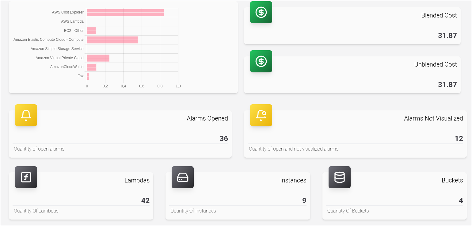Viewport: 472px width, 226px height.
Task: Click the Buckets database icon
Action: (340, 177)
